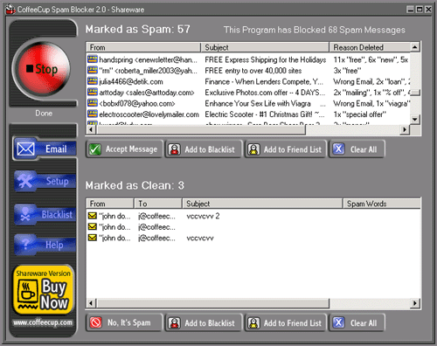Click spam list vertical scrollbar up arrow
This screenshot has height=346, width=437.
point(415,47)
